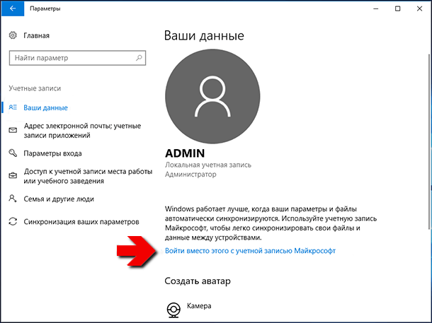The width and height of the screenshot is (432, 323).
Task: Click the briefcase icon for work access
Action: (x=13, y=176)
